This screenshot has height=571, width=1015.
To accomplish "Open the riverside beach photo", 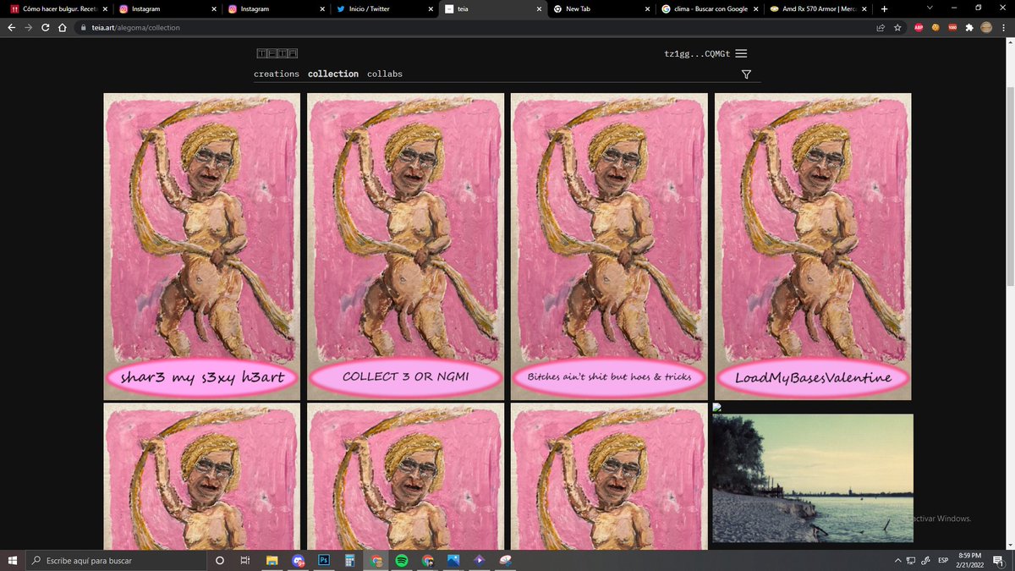I will tap(813, 478).
